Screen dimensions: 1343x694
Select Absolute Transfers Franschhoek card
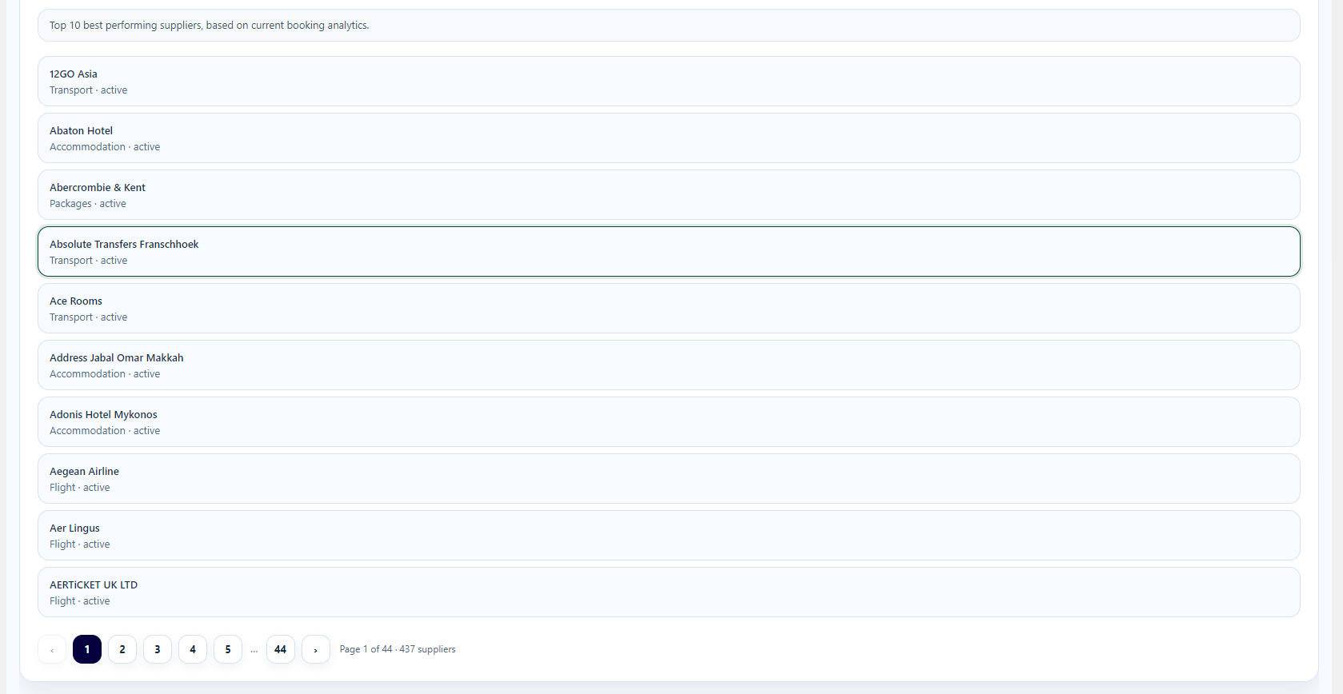(669, 252)
